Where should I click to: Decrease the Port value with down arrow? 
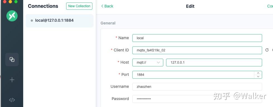[x=258, y=76]
